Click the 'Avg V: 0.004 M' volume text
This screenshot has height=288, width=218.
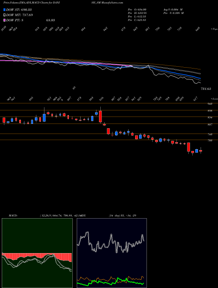[x=173, y=10]
